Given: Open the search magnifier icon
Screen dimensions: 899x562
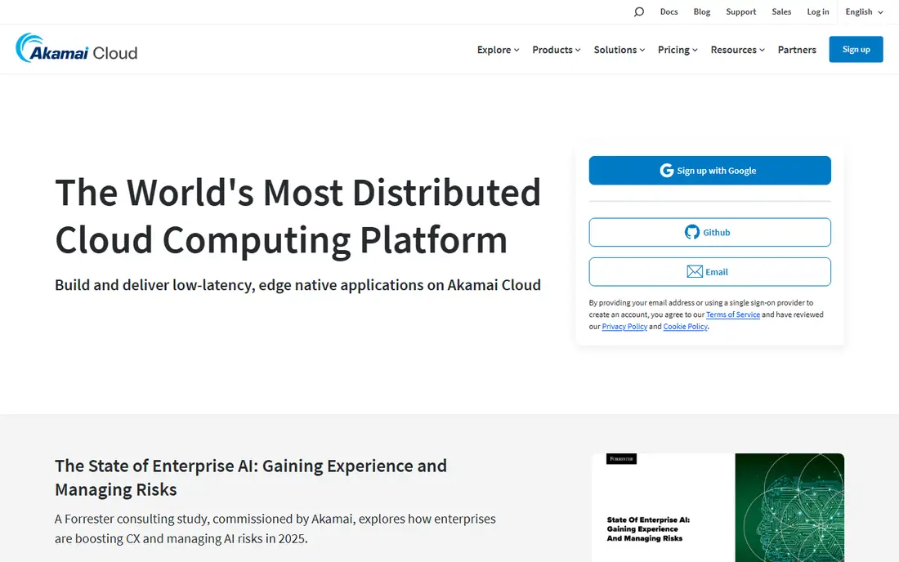Looking at the screenshot, I should 639,12.
